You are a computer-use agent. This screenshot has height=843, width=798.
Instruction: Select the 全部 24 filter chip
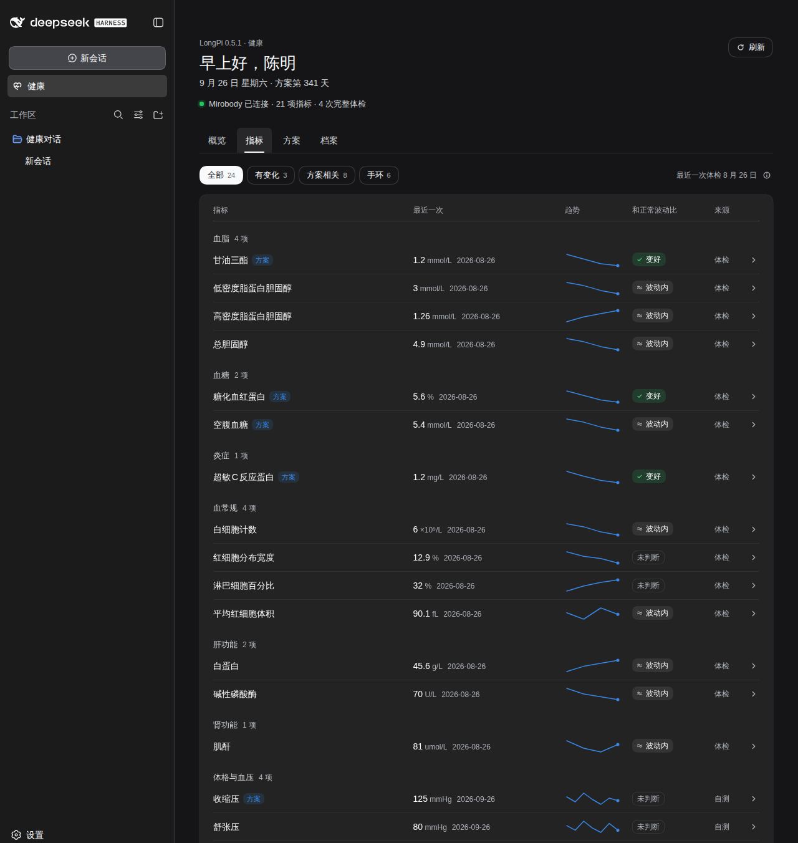pyautogui.click(x=221, y=175)
